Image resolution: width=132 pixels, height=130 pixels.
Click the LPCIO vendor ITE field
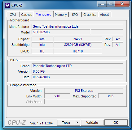coord(42,51)
